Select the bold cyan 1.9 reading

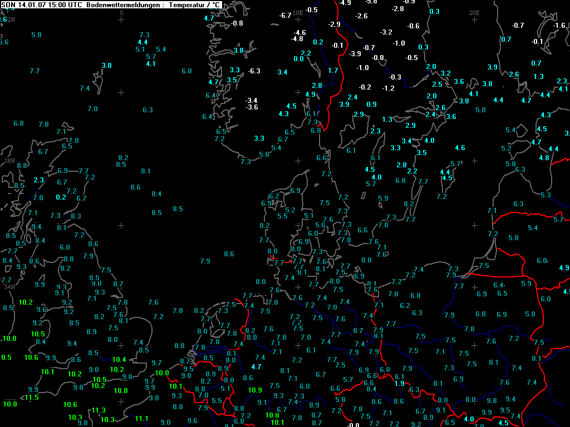coord(399,384)
